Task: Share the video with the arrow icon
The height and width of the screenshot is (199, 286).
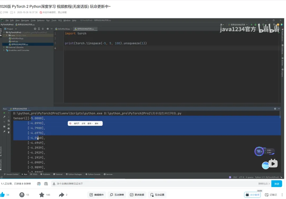Action: 61,195
